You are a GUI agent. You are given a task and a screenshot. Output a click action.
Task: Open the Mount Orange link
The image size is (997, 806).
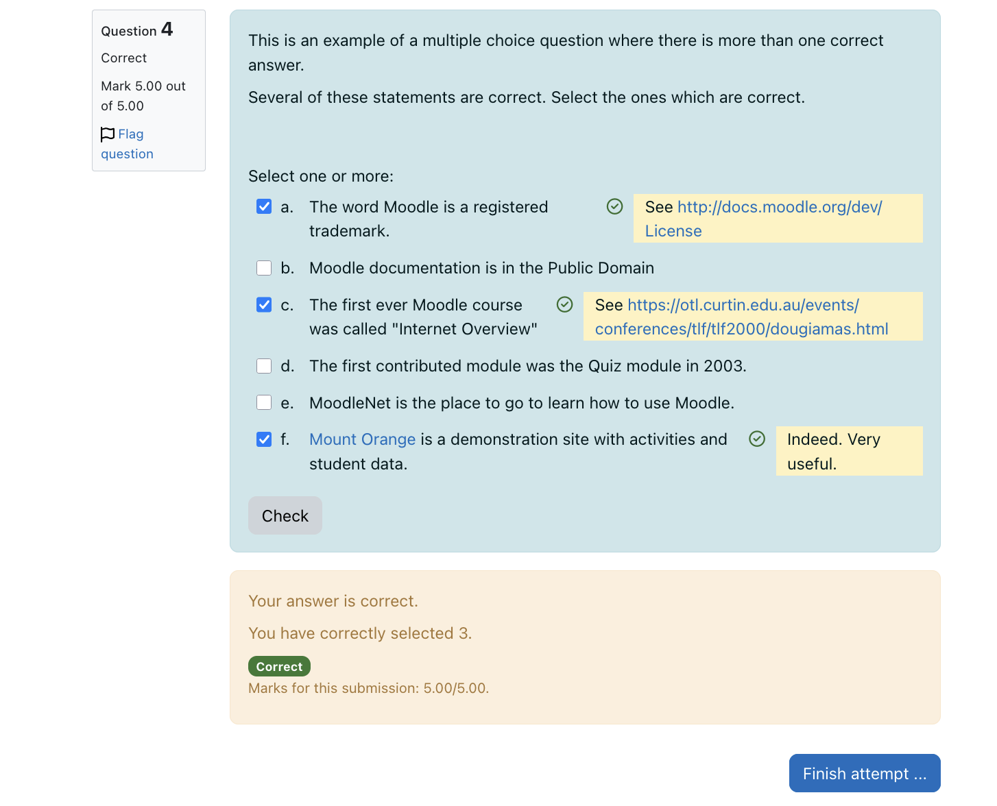coord(362,439)
